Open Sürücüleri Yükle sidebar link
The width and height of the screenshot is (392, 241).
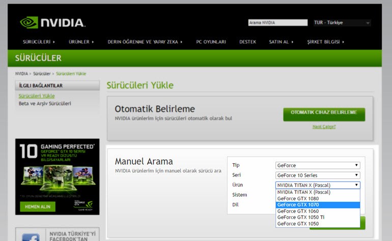(x=37, y=96)
